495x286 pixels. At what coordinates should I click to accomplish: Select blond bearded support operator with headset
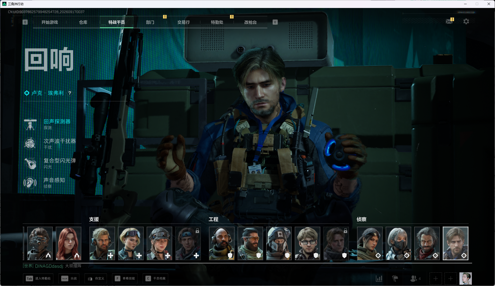pyautogui.click(x=102, y=243)
